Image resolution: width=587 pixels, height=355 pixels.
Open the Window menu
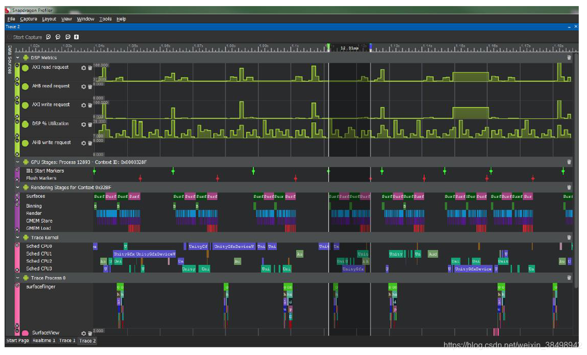point(85,19)
